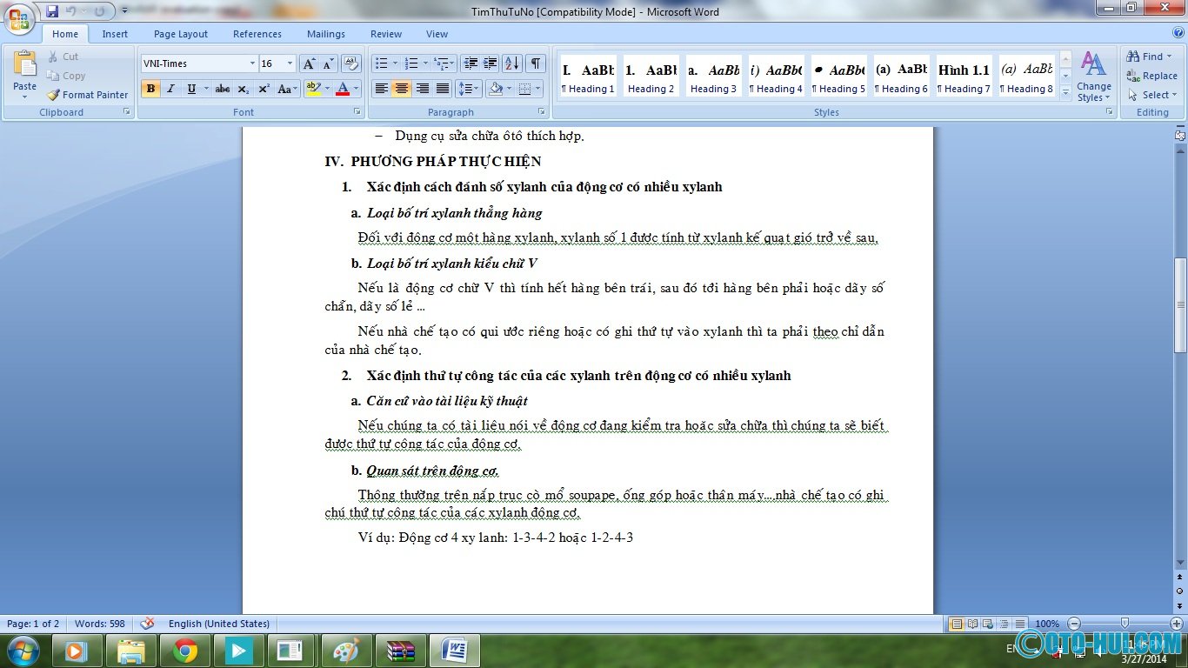Apply superscript formatting
Viewport: 1188px width, 668px height.
(x=264, y=89)
